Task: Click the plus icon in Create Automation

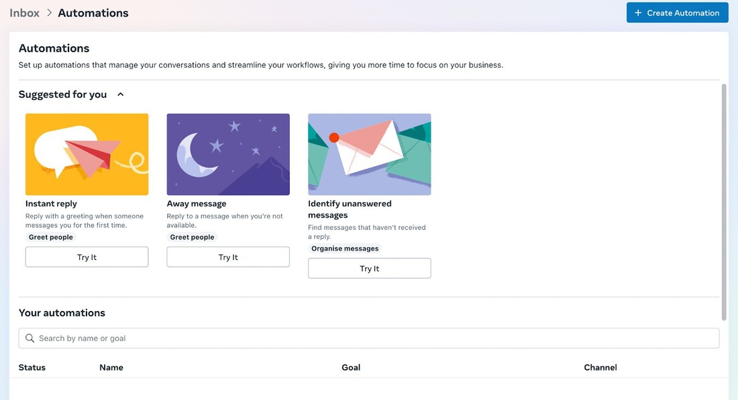Action: 638,13
